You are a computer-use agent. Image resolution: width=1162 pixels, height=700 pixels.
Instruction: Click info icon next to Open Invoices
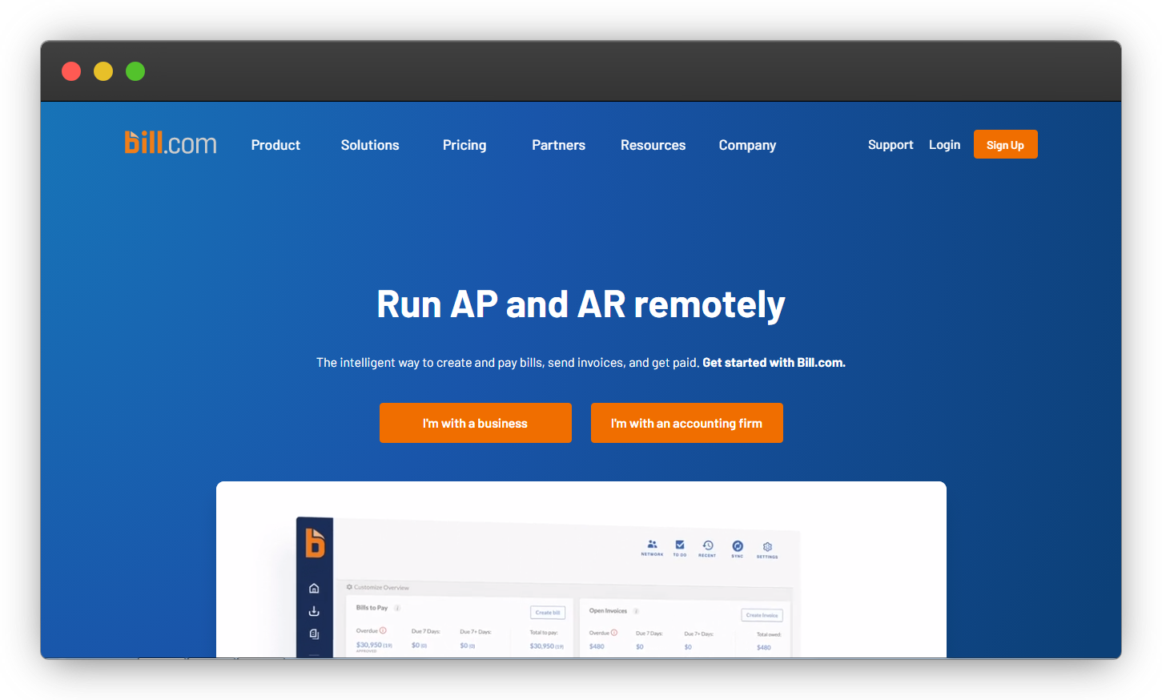[636, 611]
